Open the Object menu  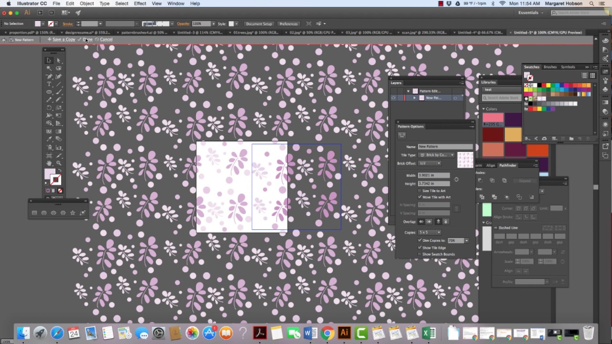tap(87, 3)
